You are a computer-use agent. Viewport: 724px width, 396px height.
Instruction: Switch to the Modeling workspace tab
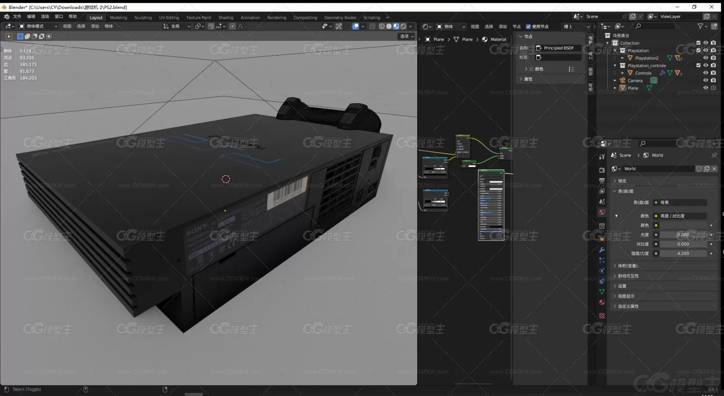coord(119,18)
